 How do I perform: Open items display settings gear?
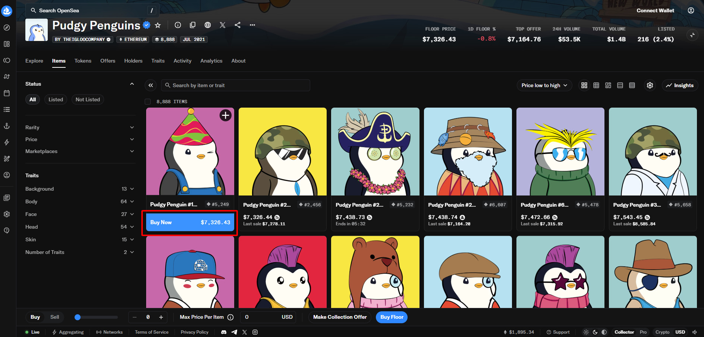tap(650, 85)
